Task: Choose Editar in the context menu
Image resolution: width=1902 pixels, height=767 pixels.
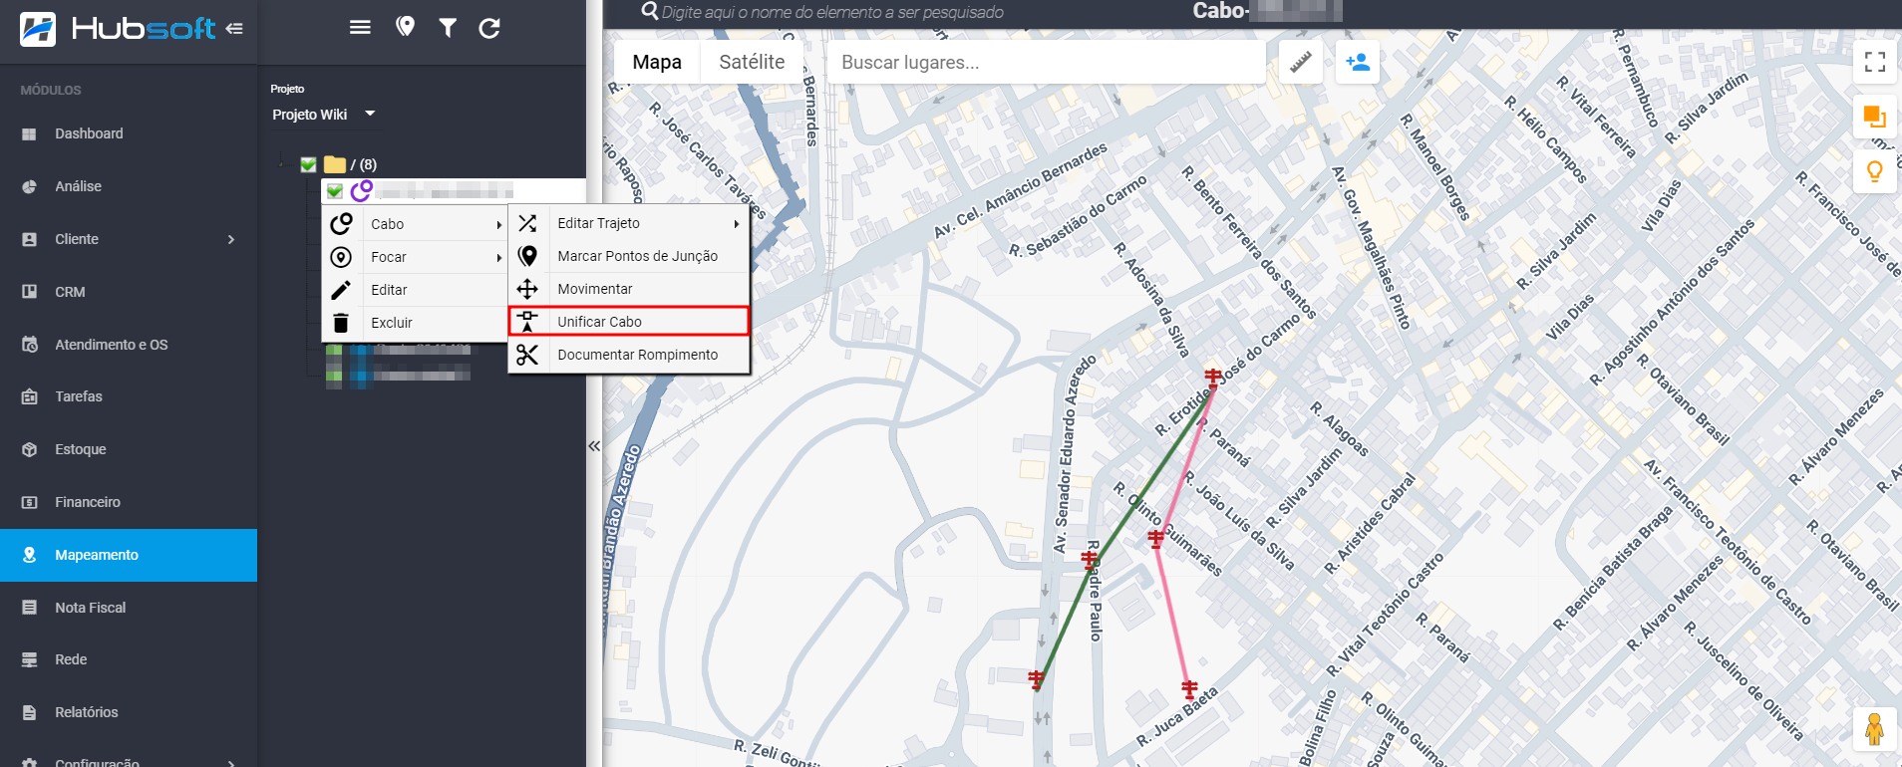Action: point(416,290)
